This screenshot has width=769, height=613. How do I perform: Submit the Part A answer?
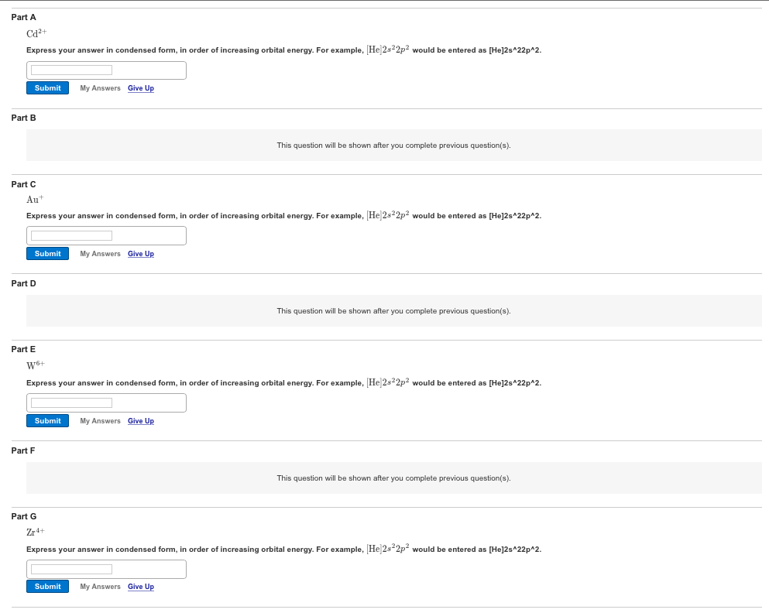coord(47,87)
